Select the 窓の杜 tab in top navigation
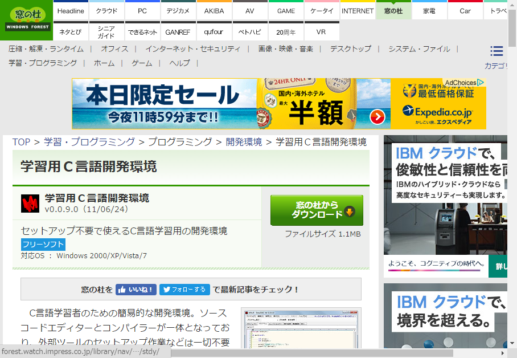 pos(393,11)
